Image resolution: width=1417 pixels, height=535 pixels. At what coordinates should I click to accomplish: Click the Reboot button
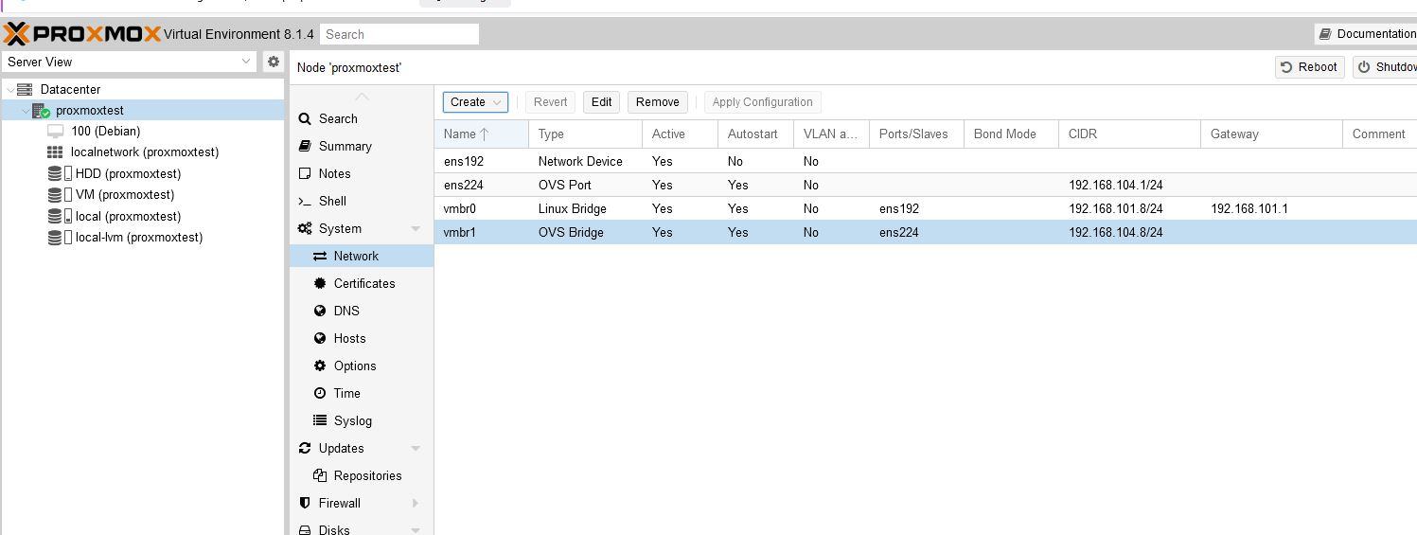[1310, 67]
